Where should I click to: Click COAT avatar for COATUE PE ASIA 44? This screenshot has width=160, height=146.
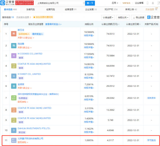[14, 66]
